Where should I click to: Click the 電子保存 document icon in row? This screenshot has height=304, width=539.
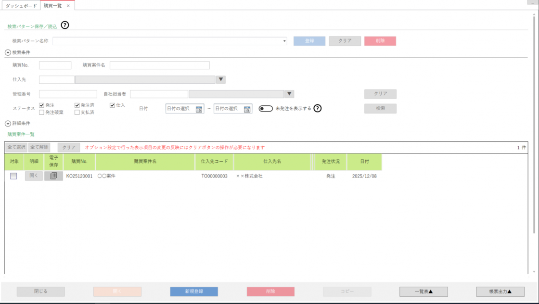pos(53,176)
